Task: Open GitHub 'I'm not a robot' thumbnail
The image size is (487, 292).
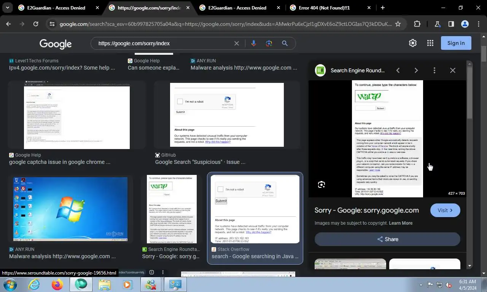Action: click(227, 114)
